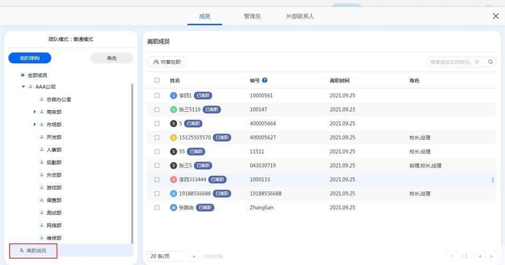Go to the previous page arrow
This screenshot has height=265, width=505.
tap(480, 257)
